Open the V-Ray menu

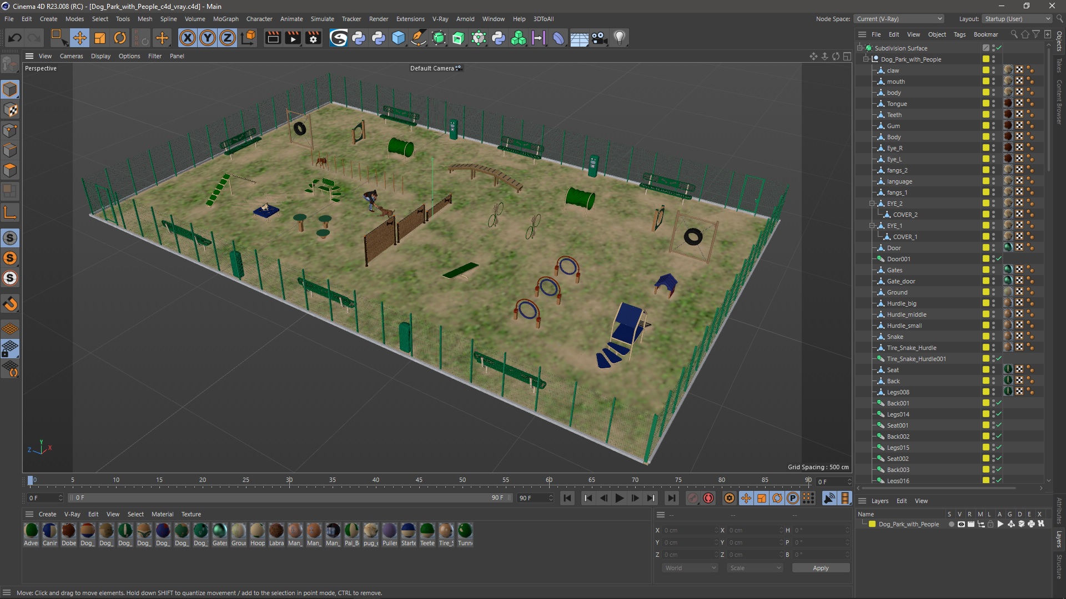[440, 19]
